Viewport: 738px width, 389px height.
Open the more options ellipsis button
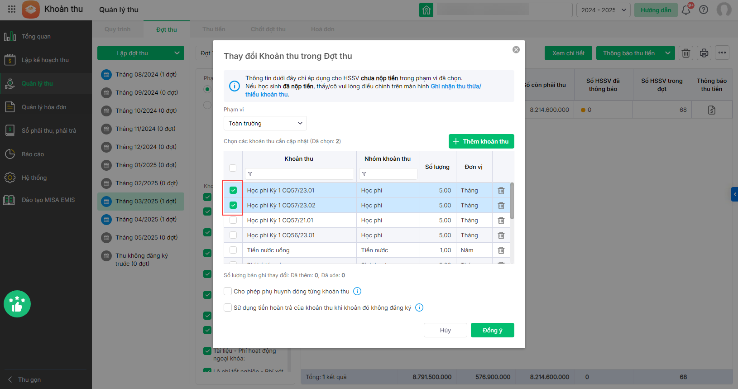722,53
